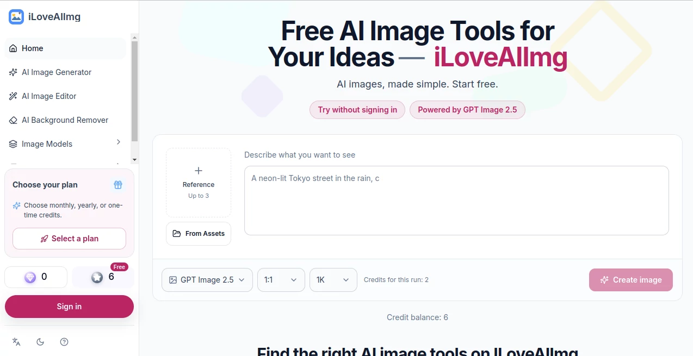Viewport: 693px width, 356px height.
Task: Open the help question mark icon
Action: [x=64, y=342]
